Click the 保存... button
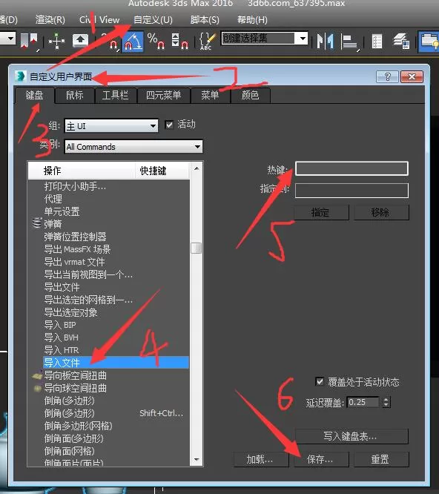Screen dimensions: 439x494 (321, 459)
